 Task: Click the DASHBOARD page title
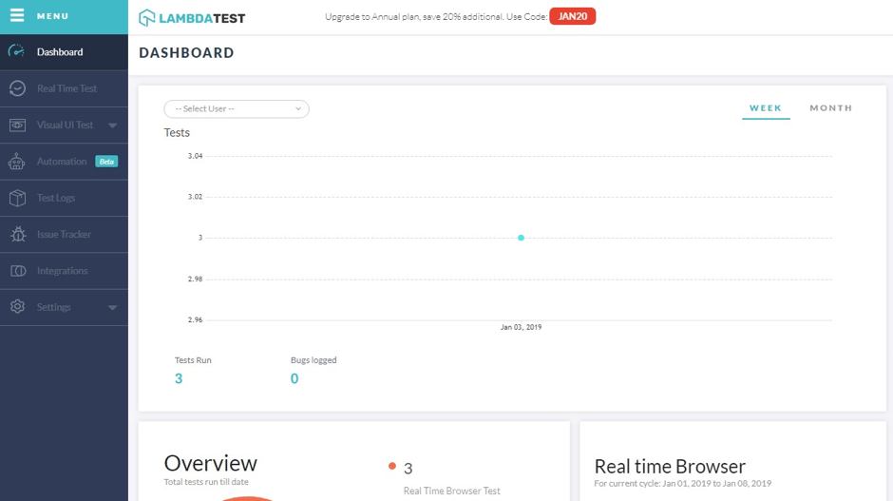186,53
